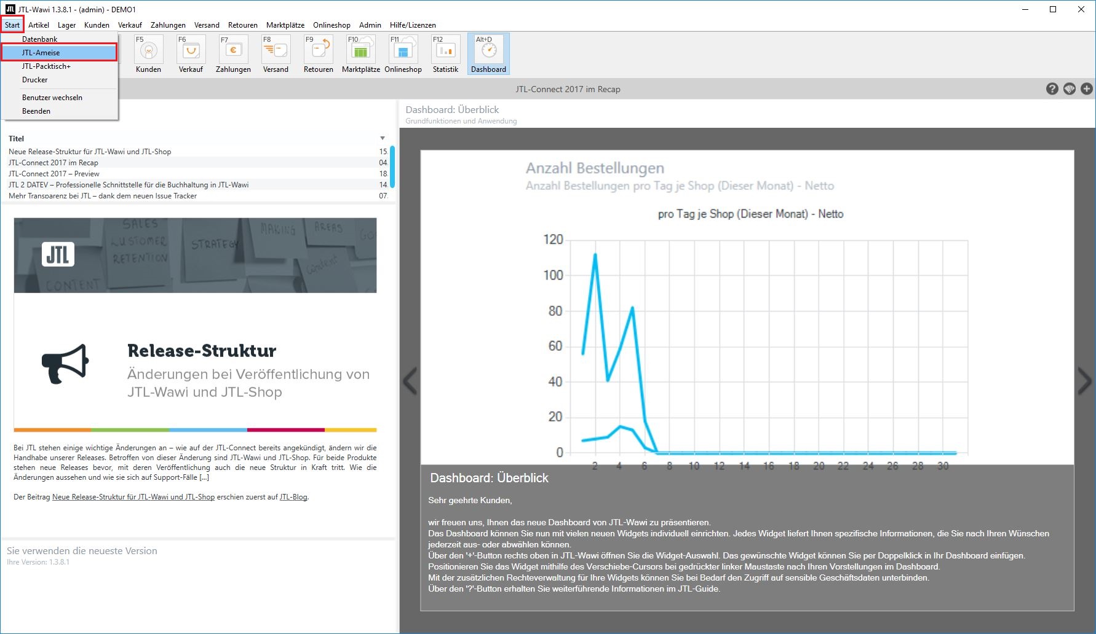1096x634 pixels.
Task: Select news row Mehr Transparenz bei JTL
Action: point(197,196)
